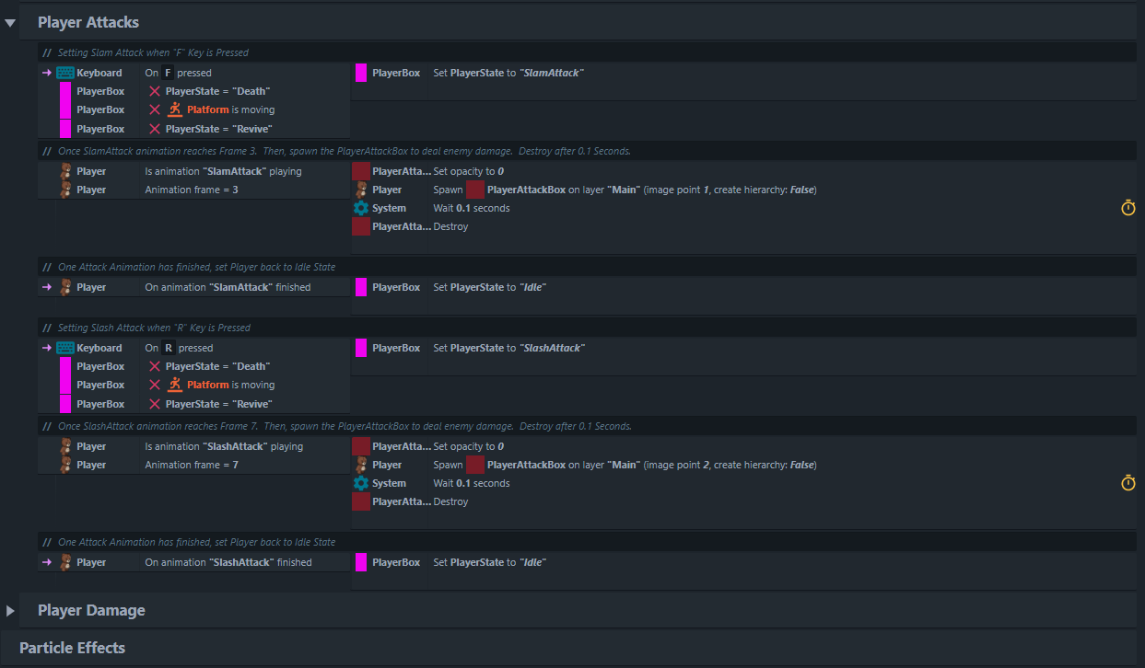Click the PlayerAttackBox Destroy action in SlashAttack event

(x=450, y=501)
